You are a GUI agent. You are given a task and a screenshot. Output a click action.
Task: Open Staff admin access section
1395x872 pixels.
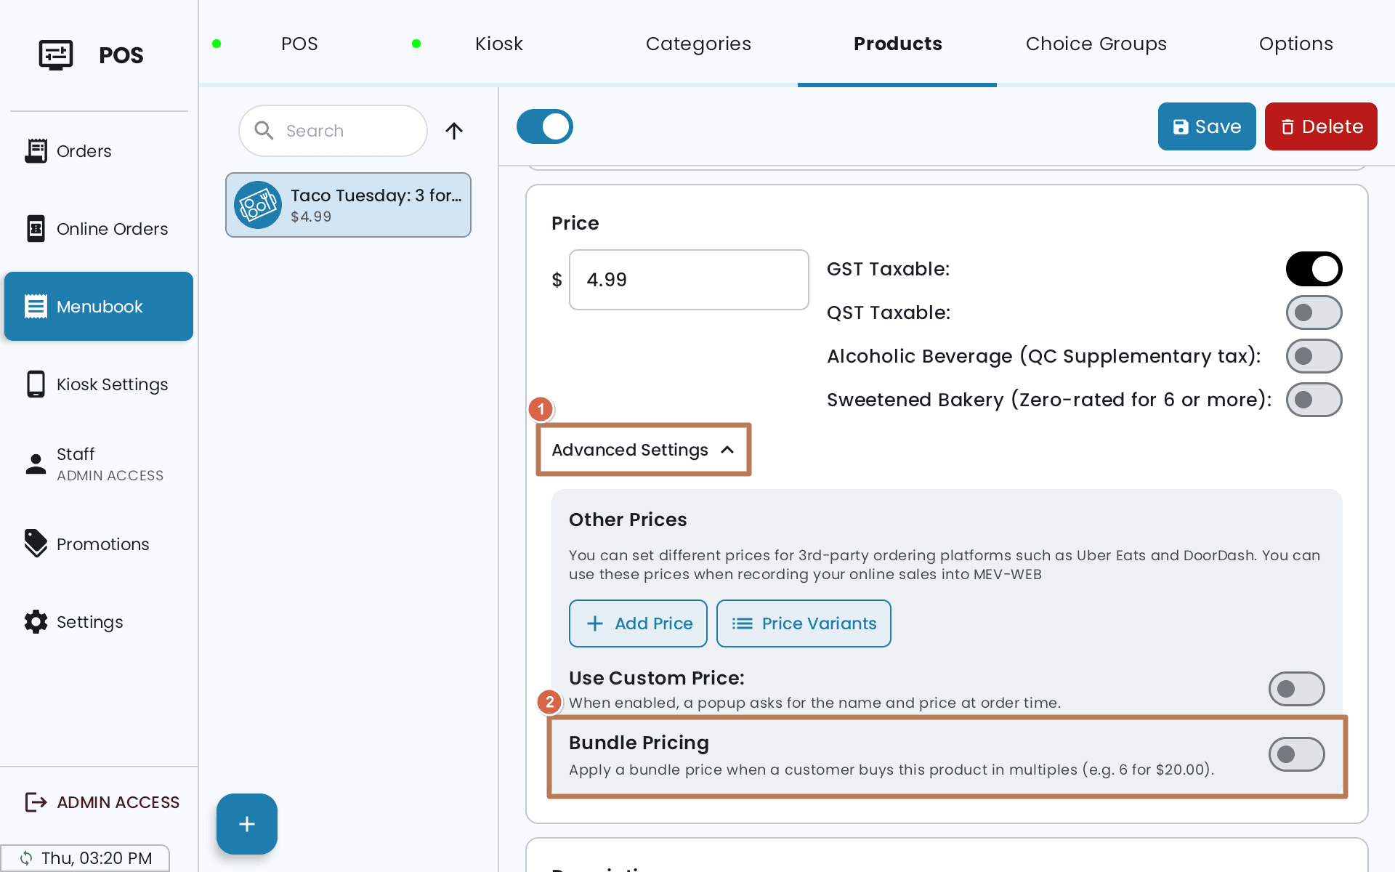pyautogui.click(x=99, y=464)
